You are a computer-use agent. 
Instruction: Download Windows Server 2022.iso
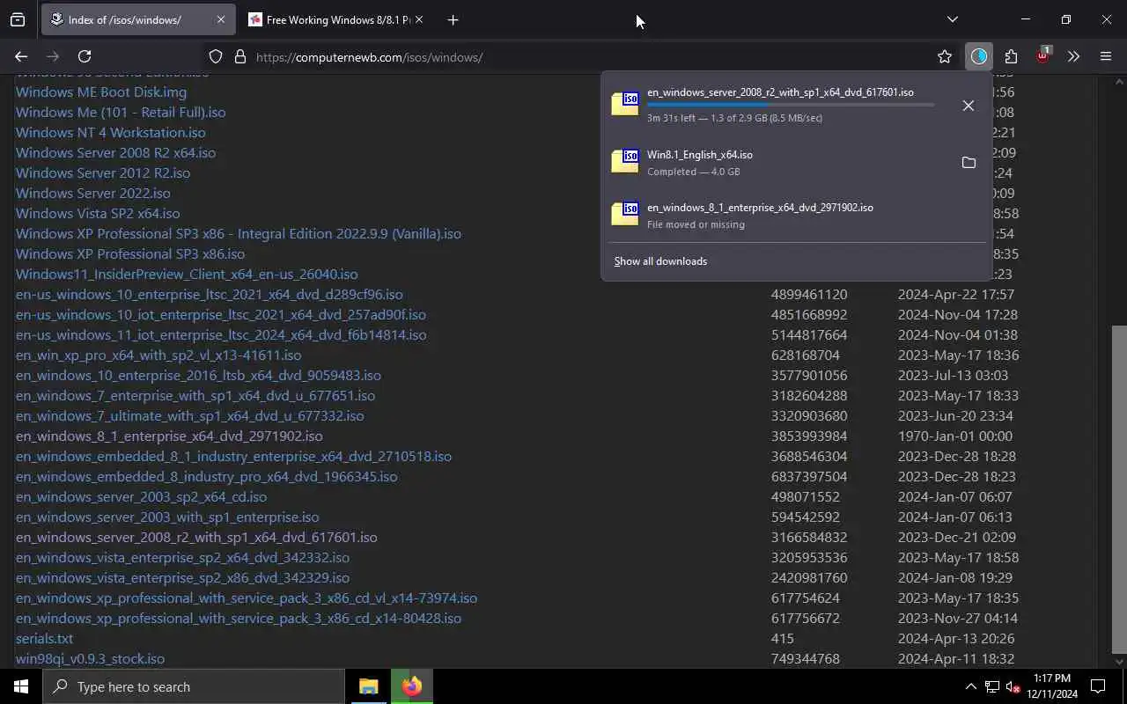(93, 193)
